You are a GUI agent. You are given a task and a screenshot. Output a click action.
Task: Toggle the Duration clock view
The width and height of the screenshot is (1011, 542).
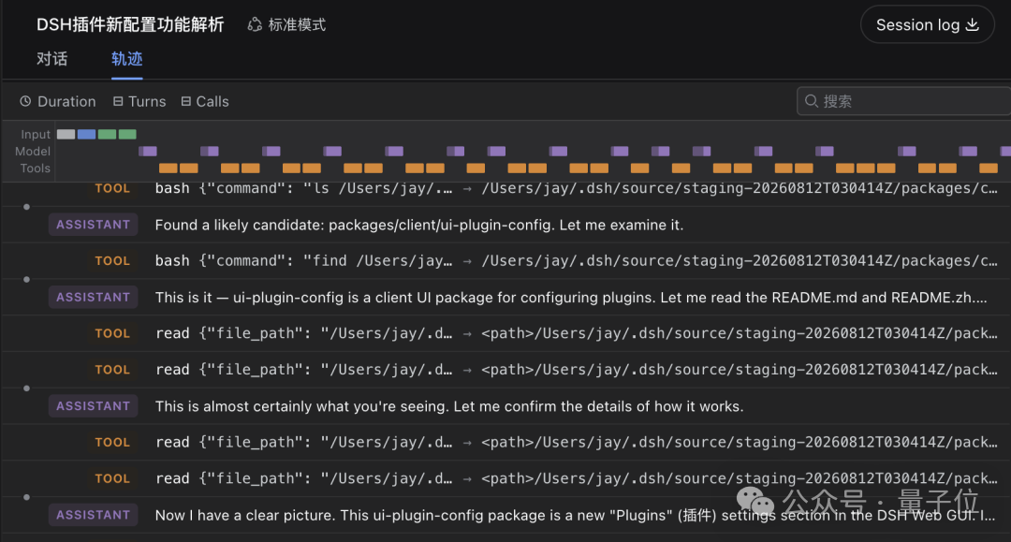(x=58, y=102)
